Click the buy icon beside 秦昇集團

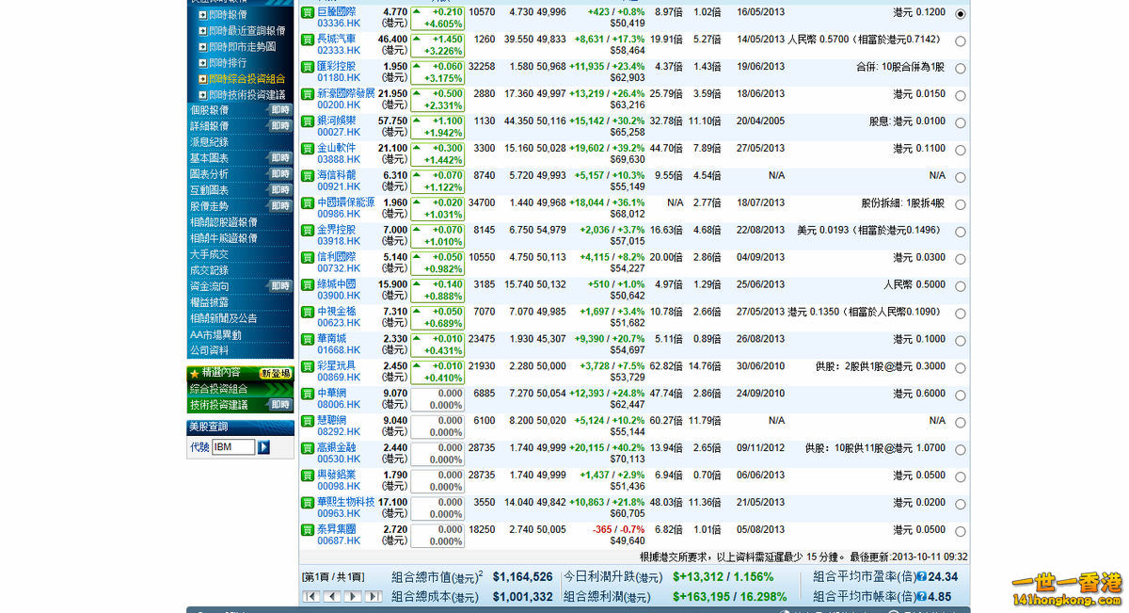[x=308, y=530]
